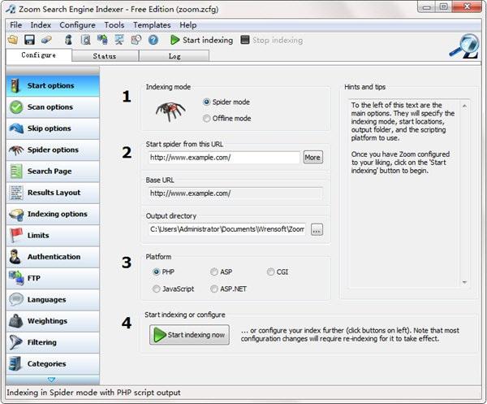Screen dimensions: 487x404
Task: Click hints panel scroll down arrow
Action: pos(464,282)
